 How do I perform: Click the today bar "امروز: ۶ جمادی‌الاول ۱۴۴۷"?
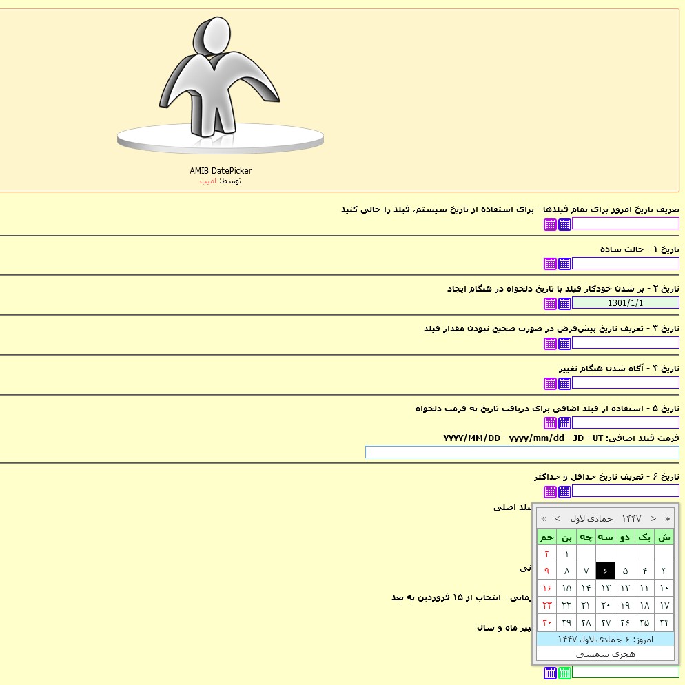point(605,639)
